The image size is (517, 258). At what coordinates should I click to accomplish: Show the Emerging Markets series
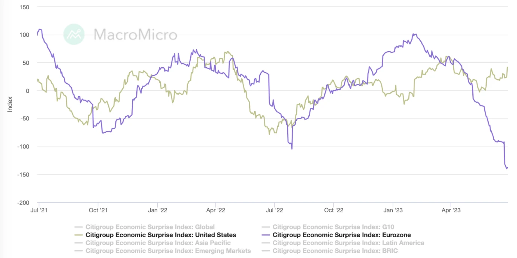click(168, 251)
